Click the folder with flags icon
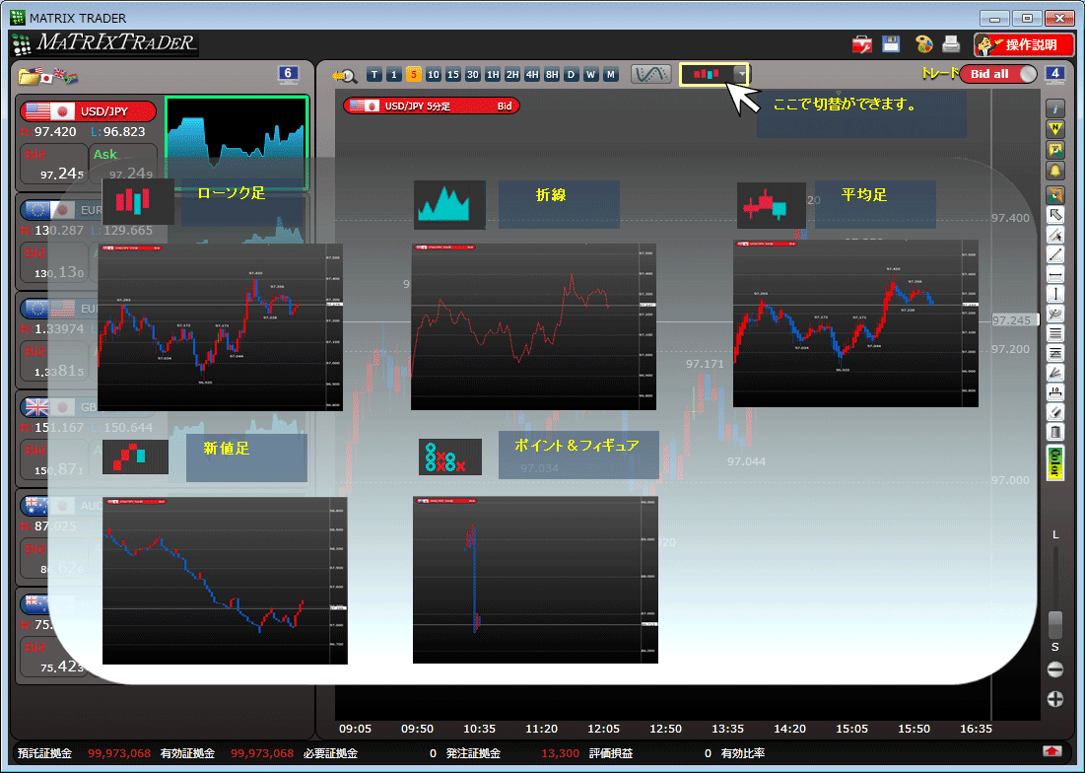The image size is (1085, 773). pos(47,76)
